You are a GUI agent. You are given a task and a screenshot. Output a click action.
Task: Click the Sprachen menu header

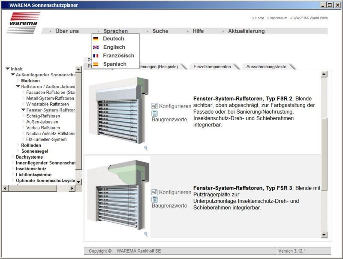(115, 31)
